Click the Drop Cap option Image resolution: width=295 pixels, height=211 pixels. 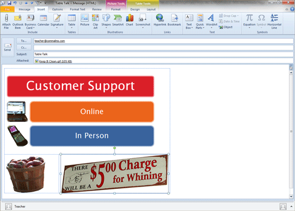point(229,16)
